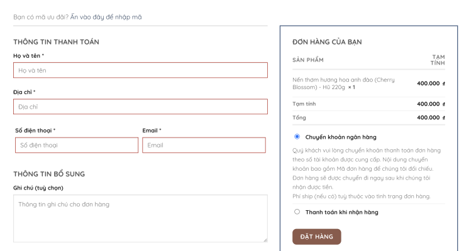This screenshot has height=251, width=476.
Task: Click the 'Ấn vào đây để nhập mã' coupon link
Action: (x=110, y=17)
